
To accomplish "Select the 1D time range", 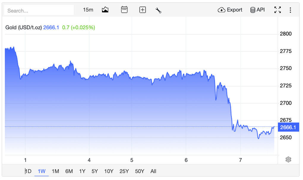I will coord(28,171).
